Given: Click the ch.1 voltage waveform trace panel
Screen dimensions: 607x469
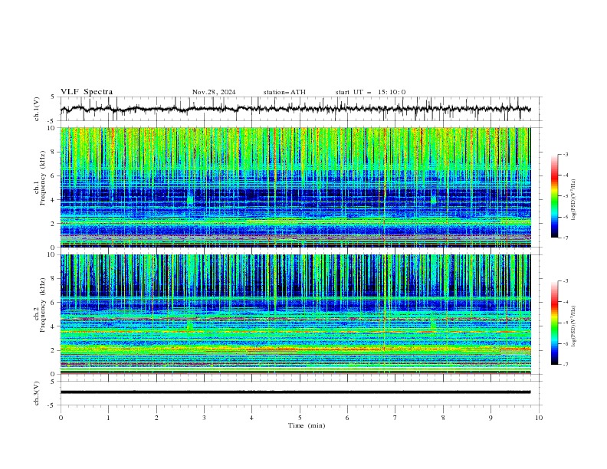Looking at the screenshot, I should point(301,109).
